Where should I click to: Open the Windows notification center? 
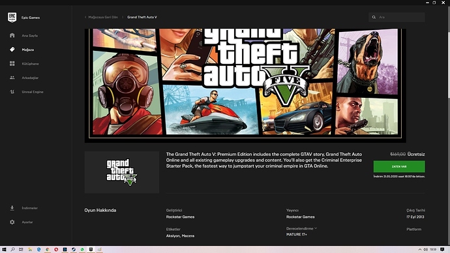pos(442,250)
